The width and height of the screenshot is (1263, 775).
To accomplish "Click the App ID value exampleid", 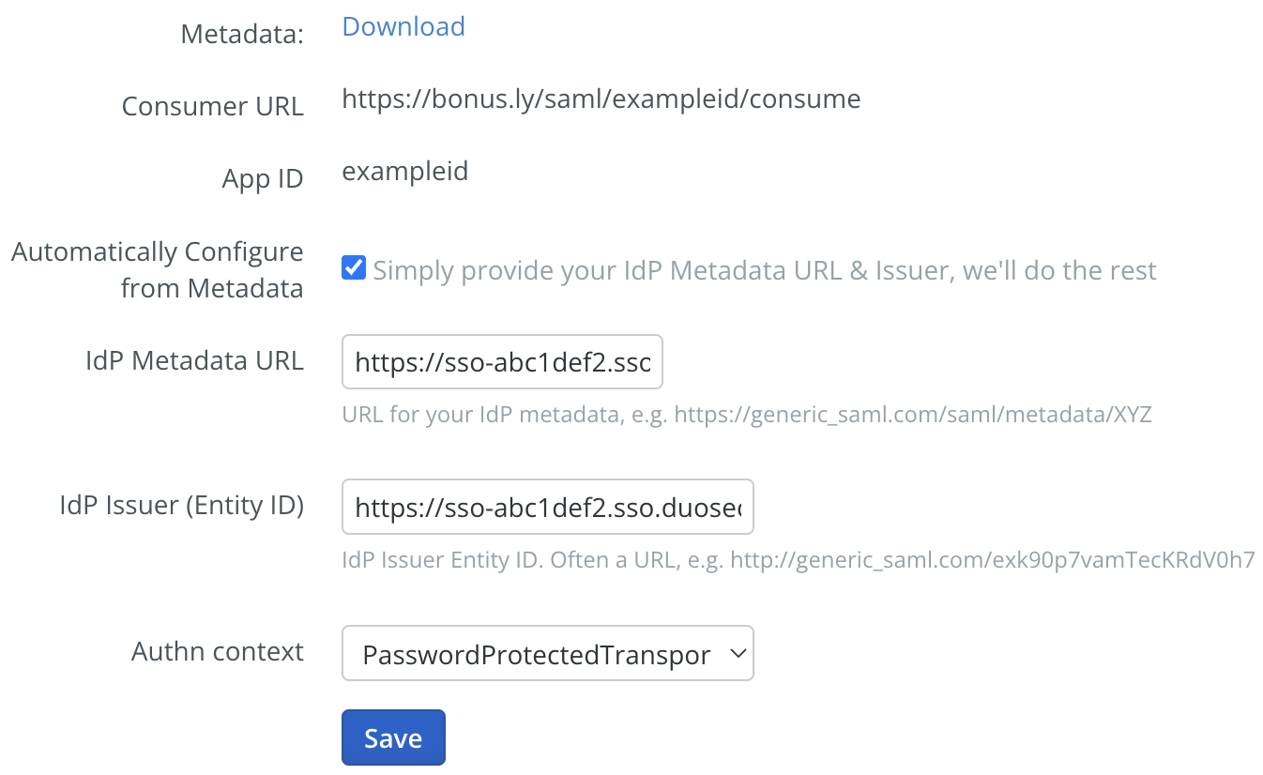I will [x=405, y=171].
